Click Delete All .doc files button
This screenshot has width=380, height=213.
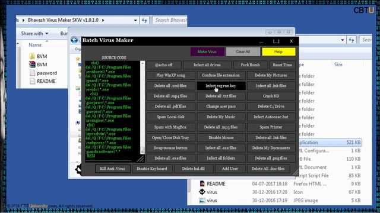(x=268, y=169)
